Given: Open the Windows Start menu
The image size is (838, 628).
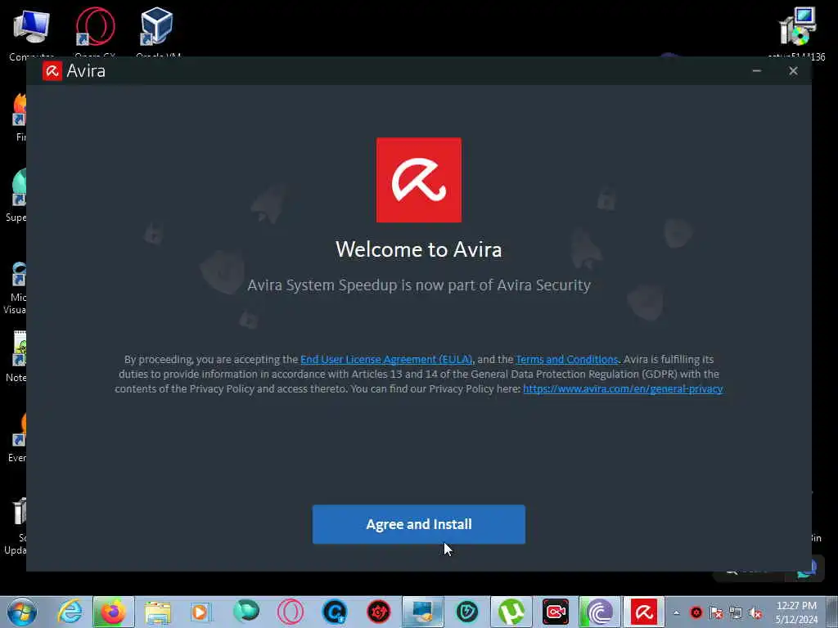Looking at the screenshot, I should pyautogui.click(x=22, y=612).
